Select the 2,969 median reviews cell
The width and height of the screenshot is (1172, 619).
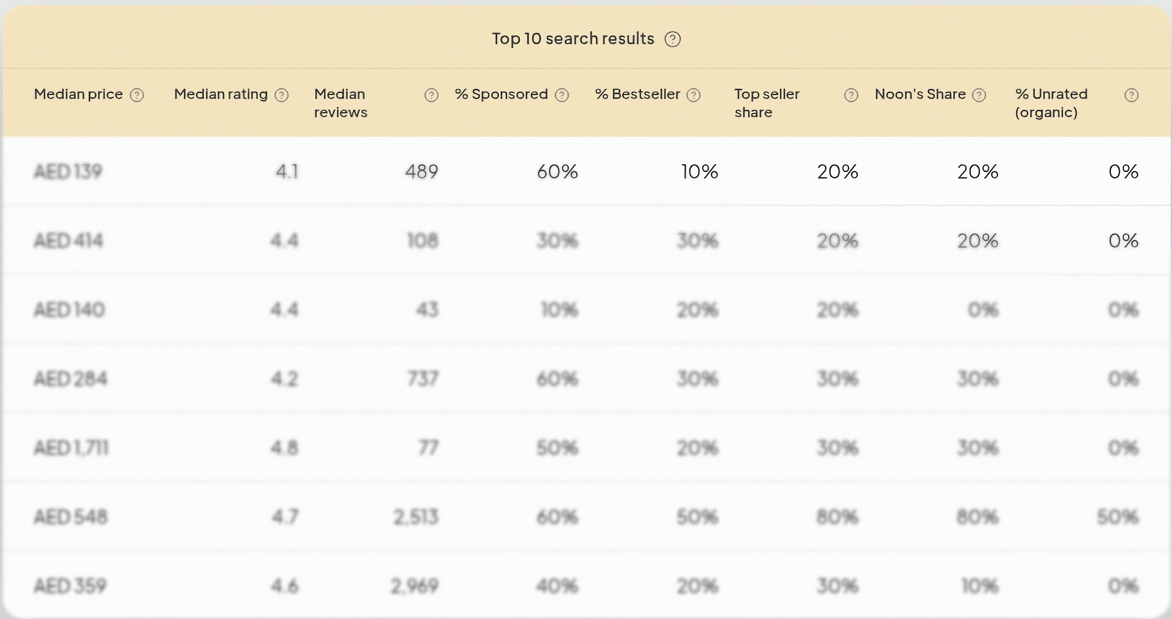tap(415, 586)
